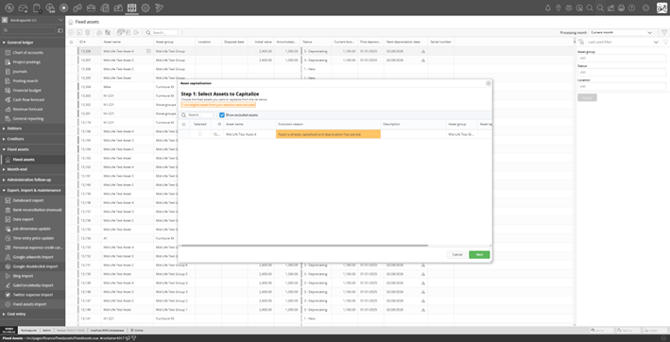
Task: Open Processing month dropdown
Action: 622,32
